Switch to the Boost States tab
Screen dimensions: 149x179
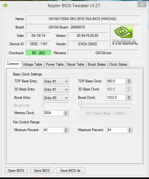point(97,64)
